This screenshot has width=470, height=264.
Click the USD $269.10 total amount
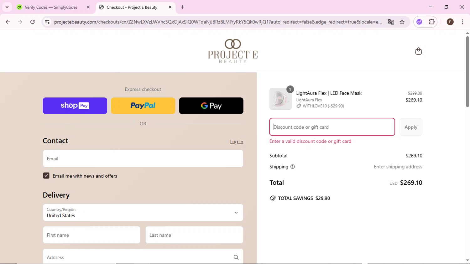tap(406, 183)
